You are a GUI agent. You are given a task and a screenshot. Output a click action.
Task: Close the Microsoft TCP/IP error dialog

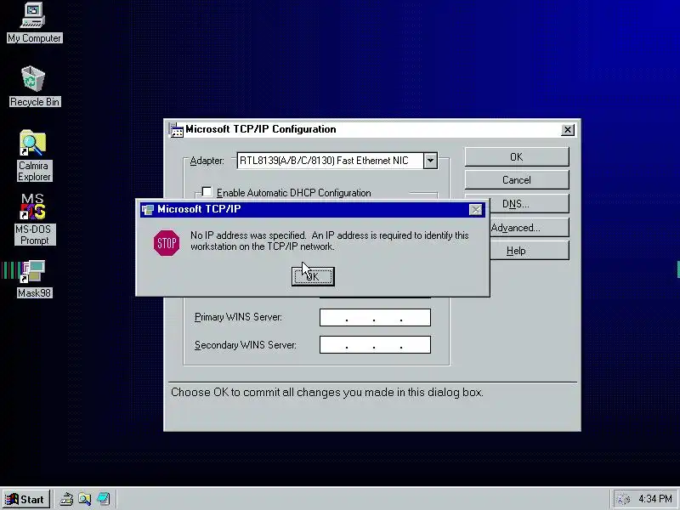[476, 210]
